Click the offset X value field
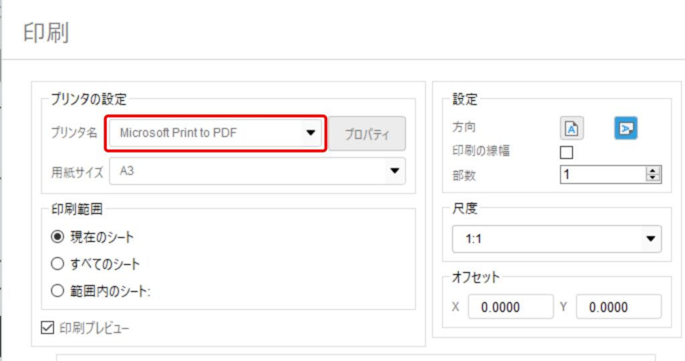The width and height of the screenshot is (685, 361). click(510, 307)
